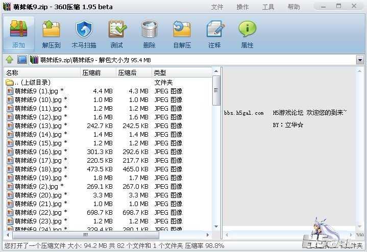367x252 pixels.
Task: Open the 操作 (Operations) menu
Action: (x=243, y=7)
